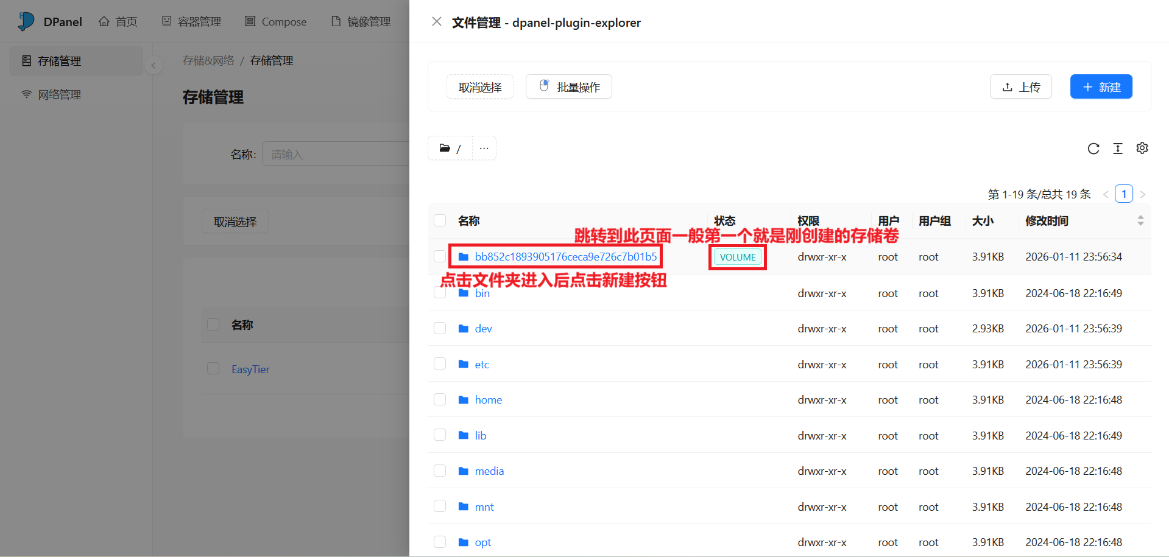Go to previous page arrow
This screenshot has width=1169, height=557.
click(x=1106, y=194)
